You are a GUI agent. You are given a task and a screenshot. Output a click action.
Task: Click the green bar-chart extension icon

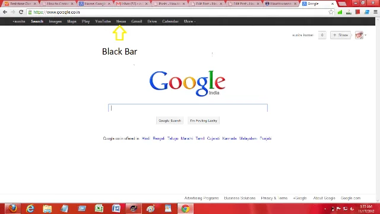[x=340, y=12]
